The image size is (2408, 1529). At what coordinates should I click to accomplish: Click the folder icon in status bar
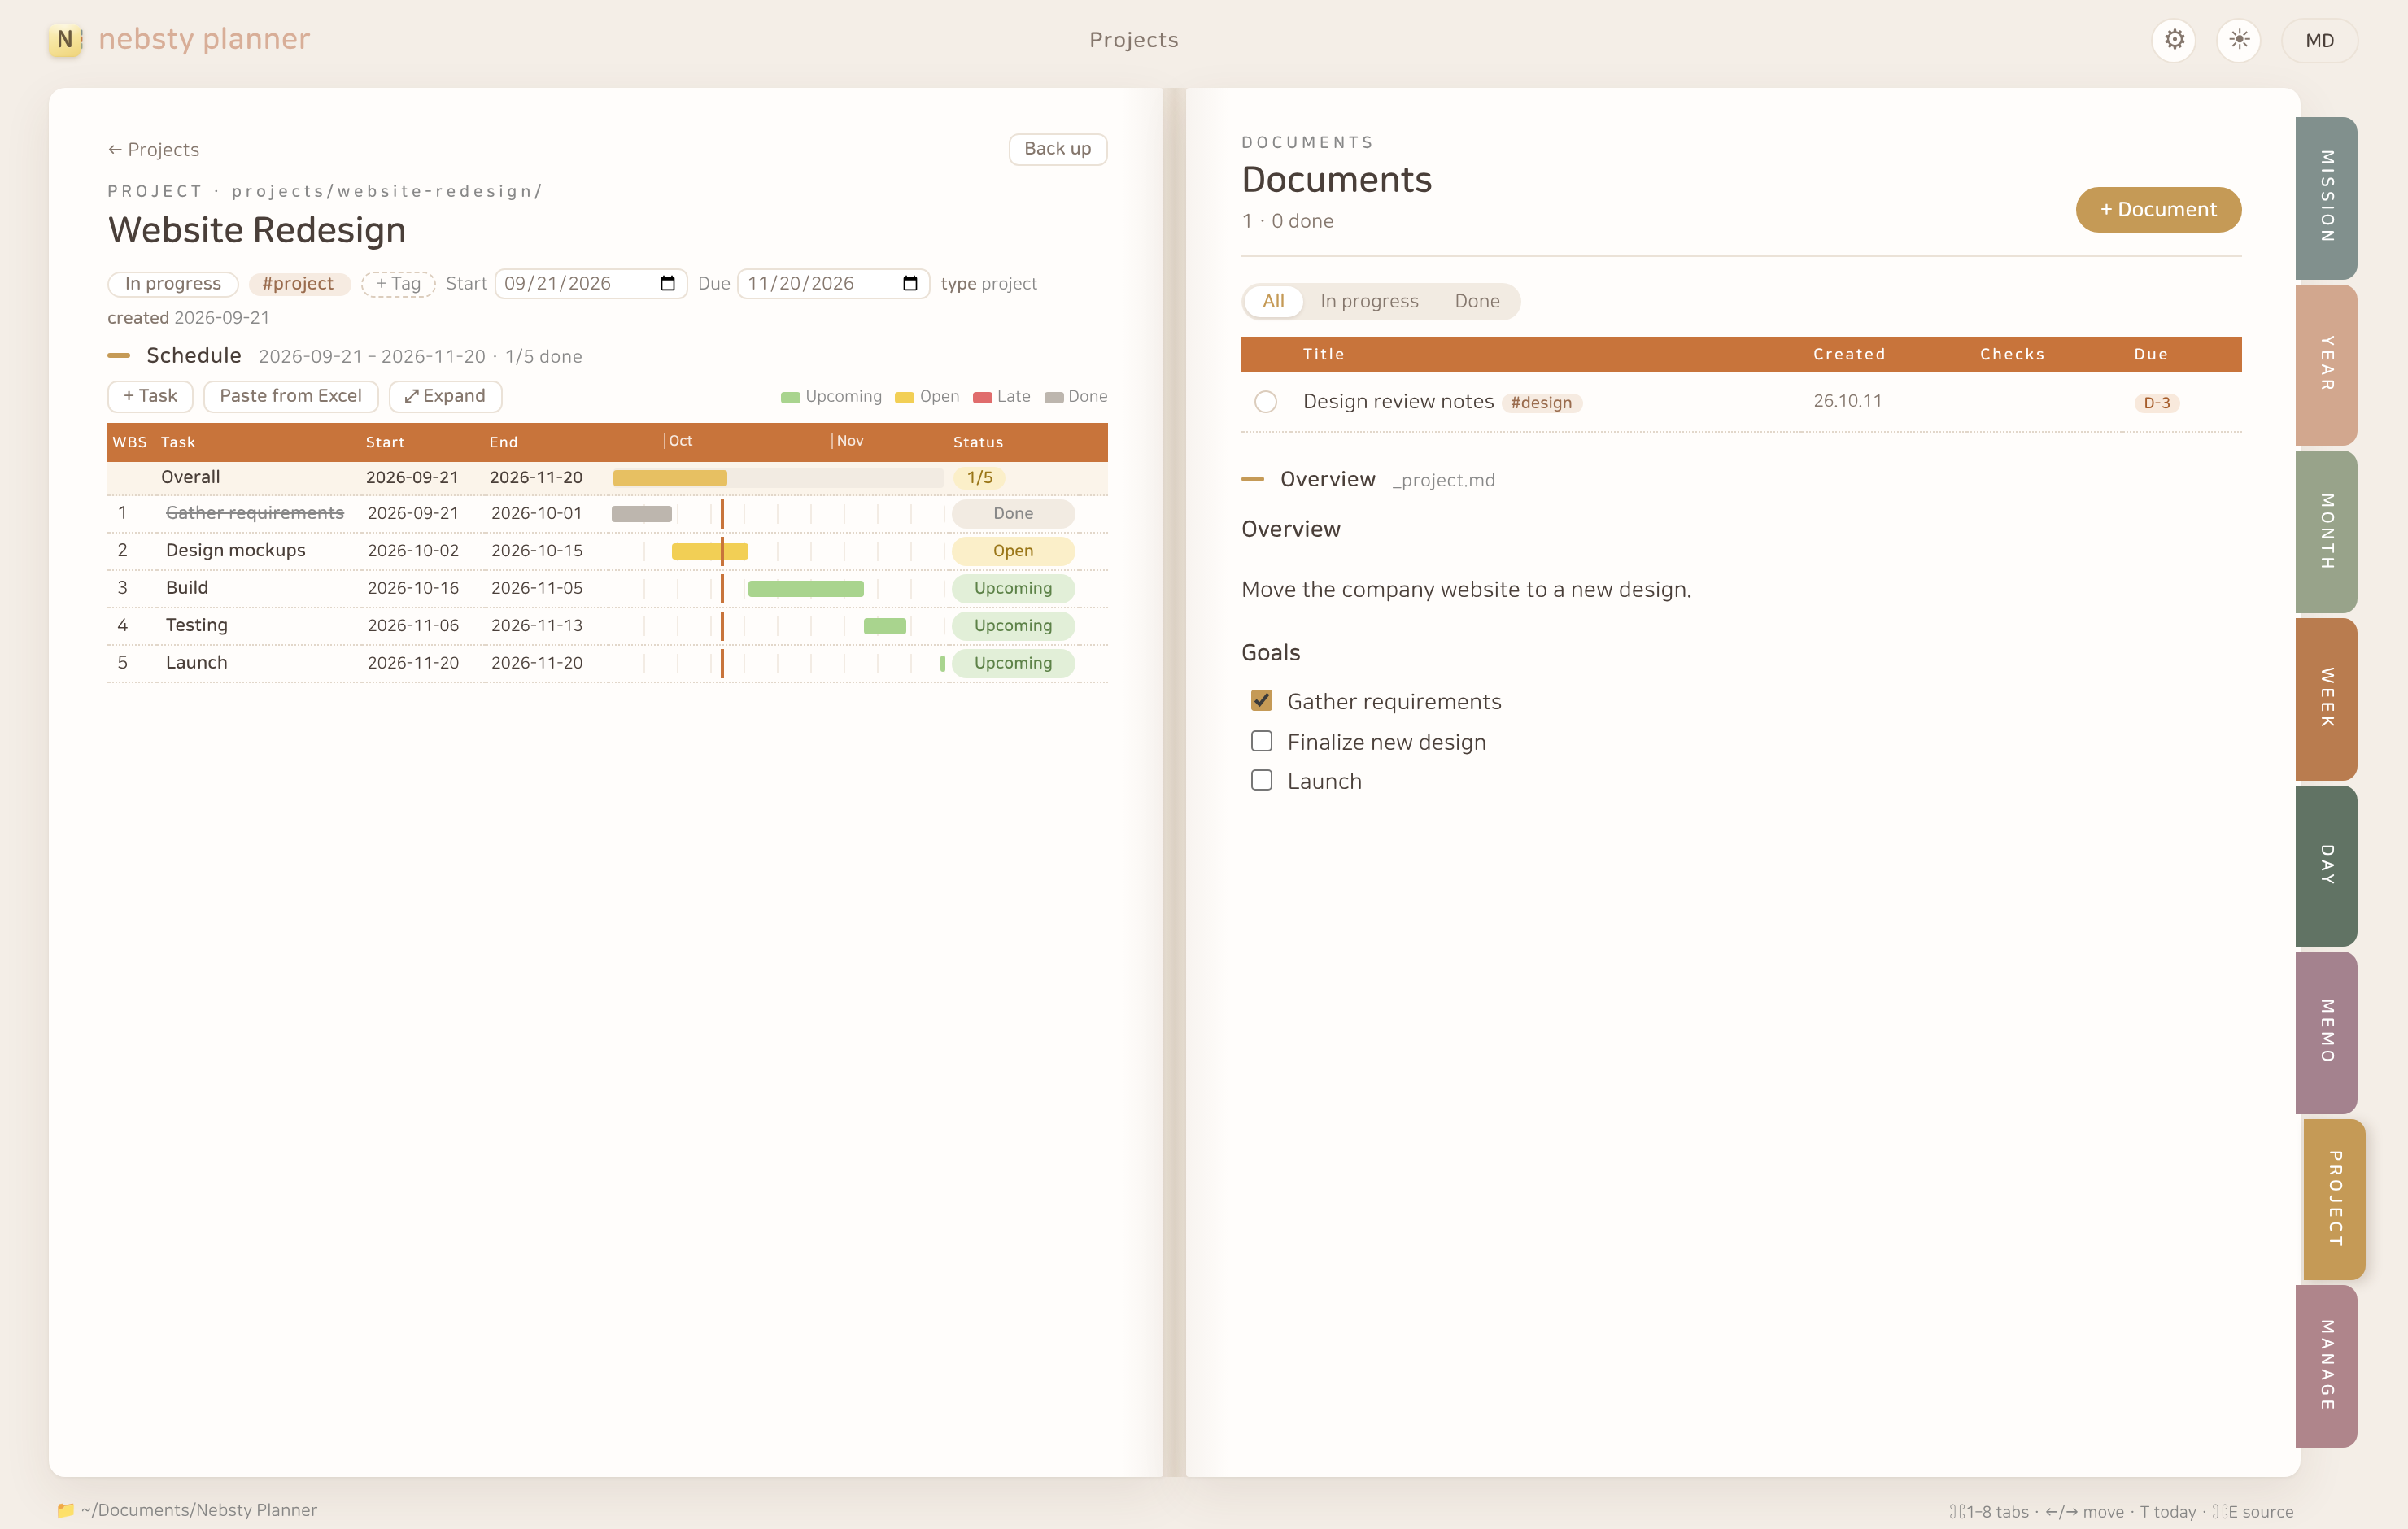65,1510
